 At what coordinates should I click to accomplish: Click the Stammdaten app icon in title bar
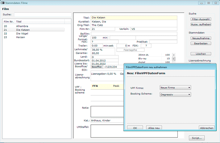tap(3, 3)
